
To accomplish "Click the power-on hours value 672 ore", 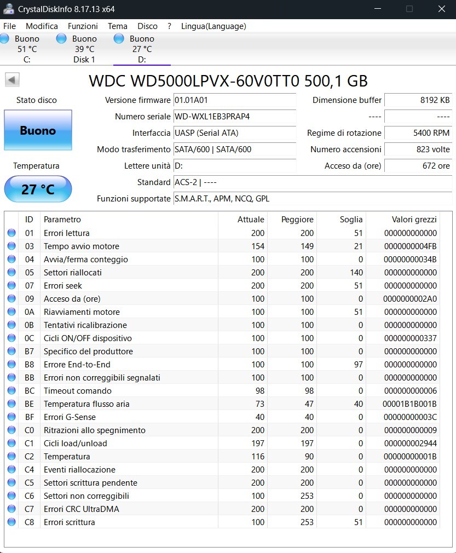I will click(x=418, y=165).
